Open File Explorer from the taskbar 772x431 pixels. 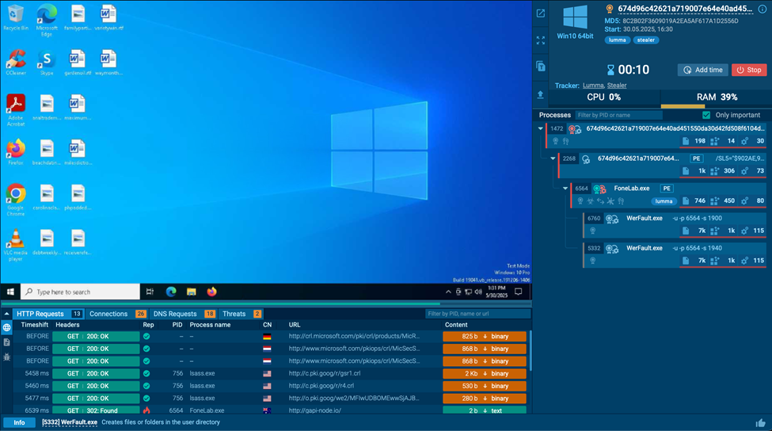click(192, 292)
